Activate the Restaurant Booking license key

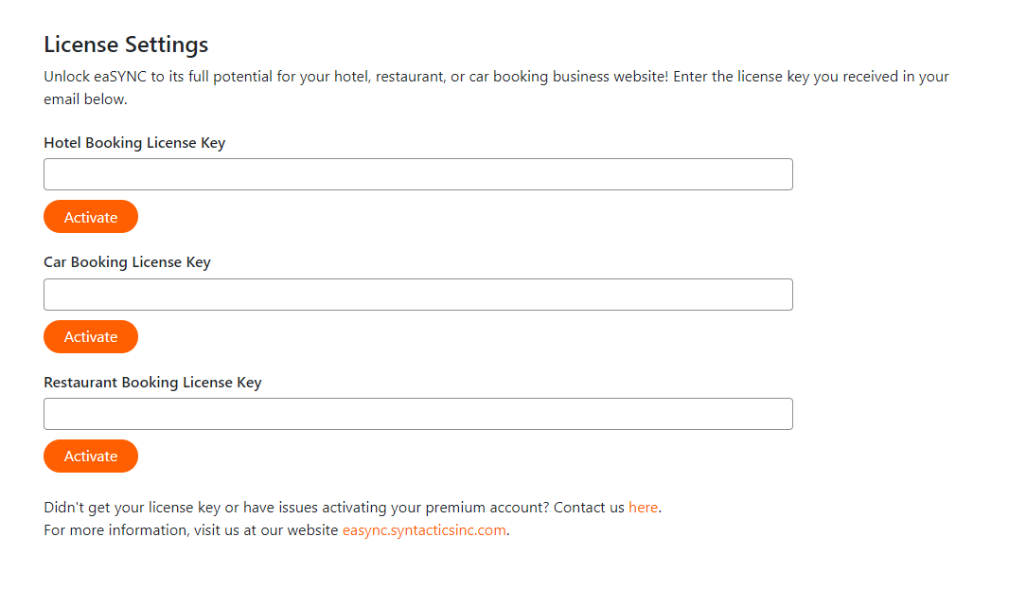click(90, 456)
